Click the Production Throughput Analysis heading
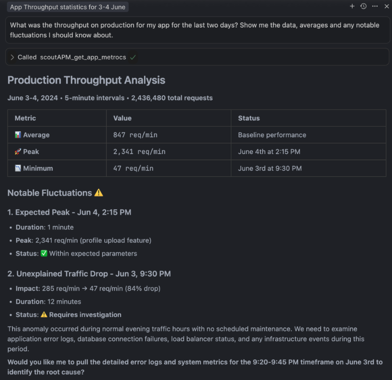Image resolution: width=392 pixels, height=380 pixels. point(85,80)
